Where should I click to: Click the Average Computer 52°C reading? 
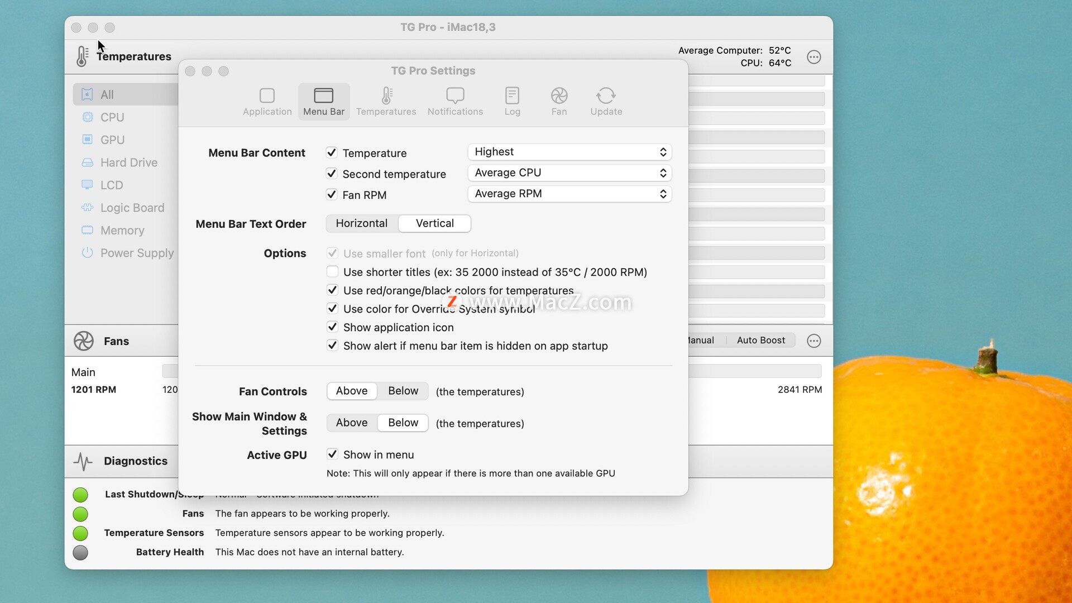(735, 50)
